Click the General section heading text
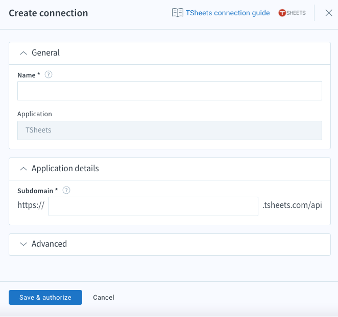The height and width of the screenshot is (317, 338). point(45,53)
